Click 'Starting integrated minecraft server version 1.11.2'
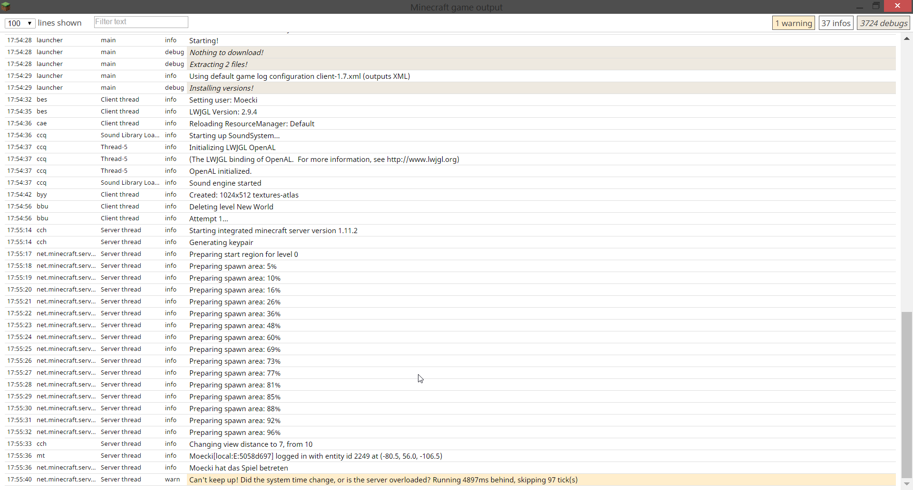 point(450,230)
